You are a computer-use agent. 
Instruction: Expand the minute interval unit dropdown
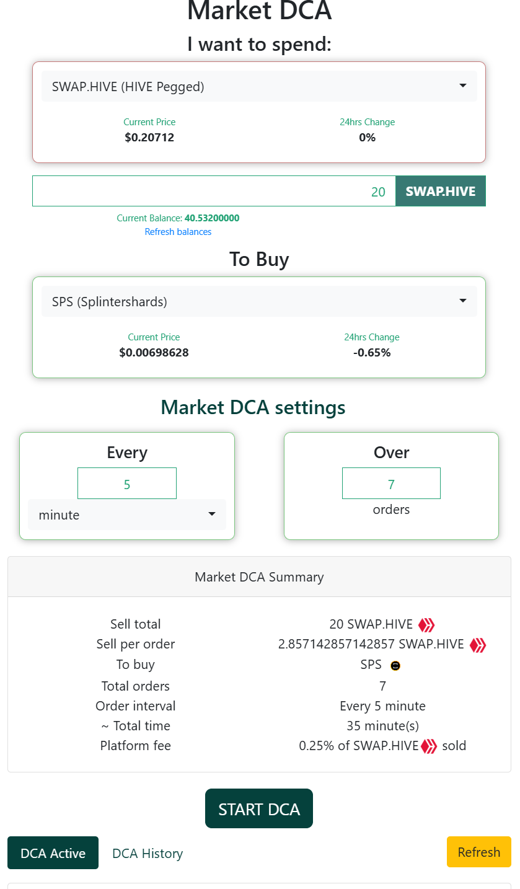click(127, 515)
